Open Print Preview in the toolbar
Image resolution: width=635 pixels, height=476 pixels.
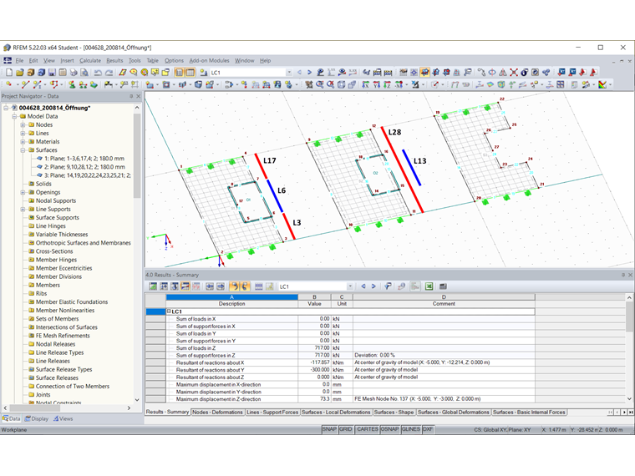tap(84, 73)
